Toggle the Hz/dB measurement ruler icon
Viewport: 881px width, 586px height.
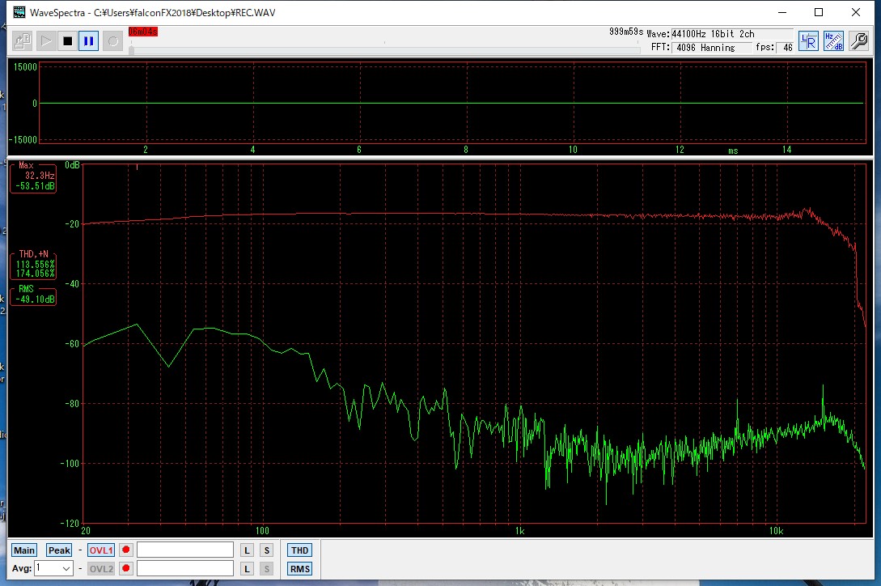[x=833, y=41]
